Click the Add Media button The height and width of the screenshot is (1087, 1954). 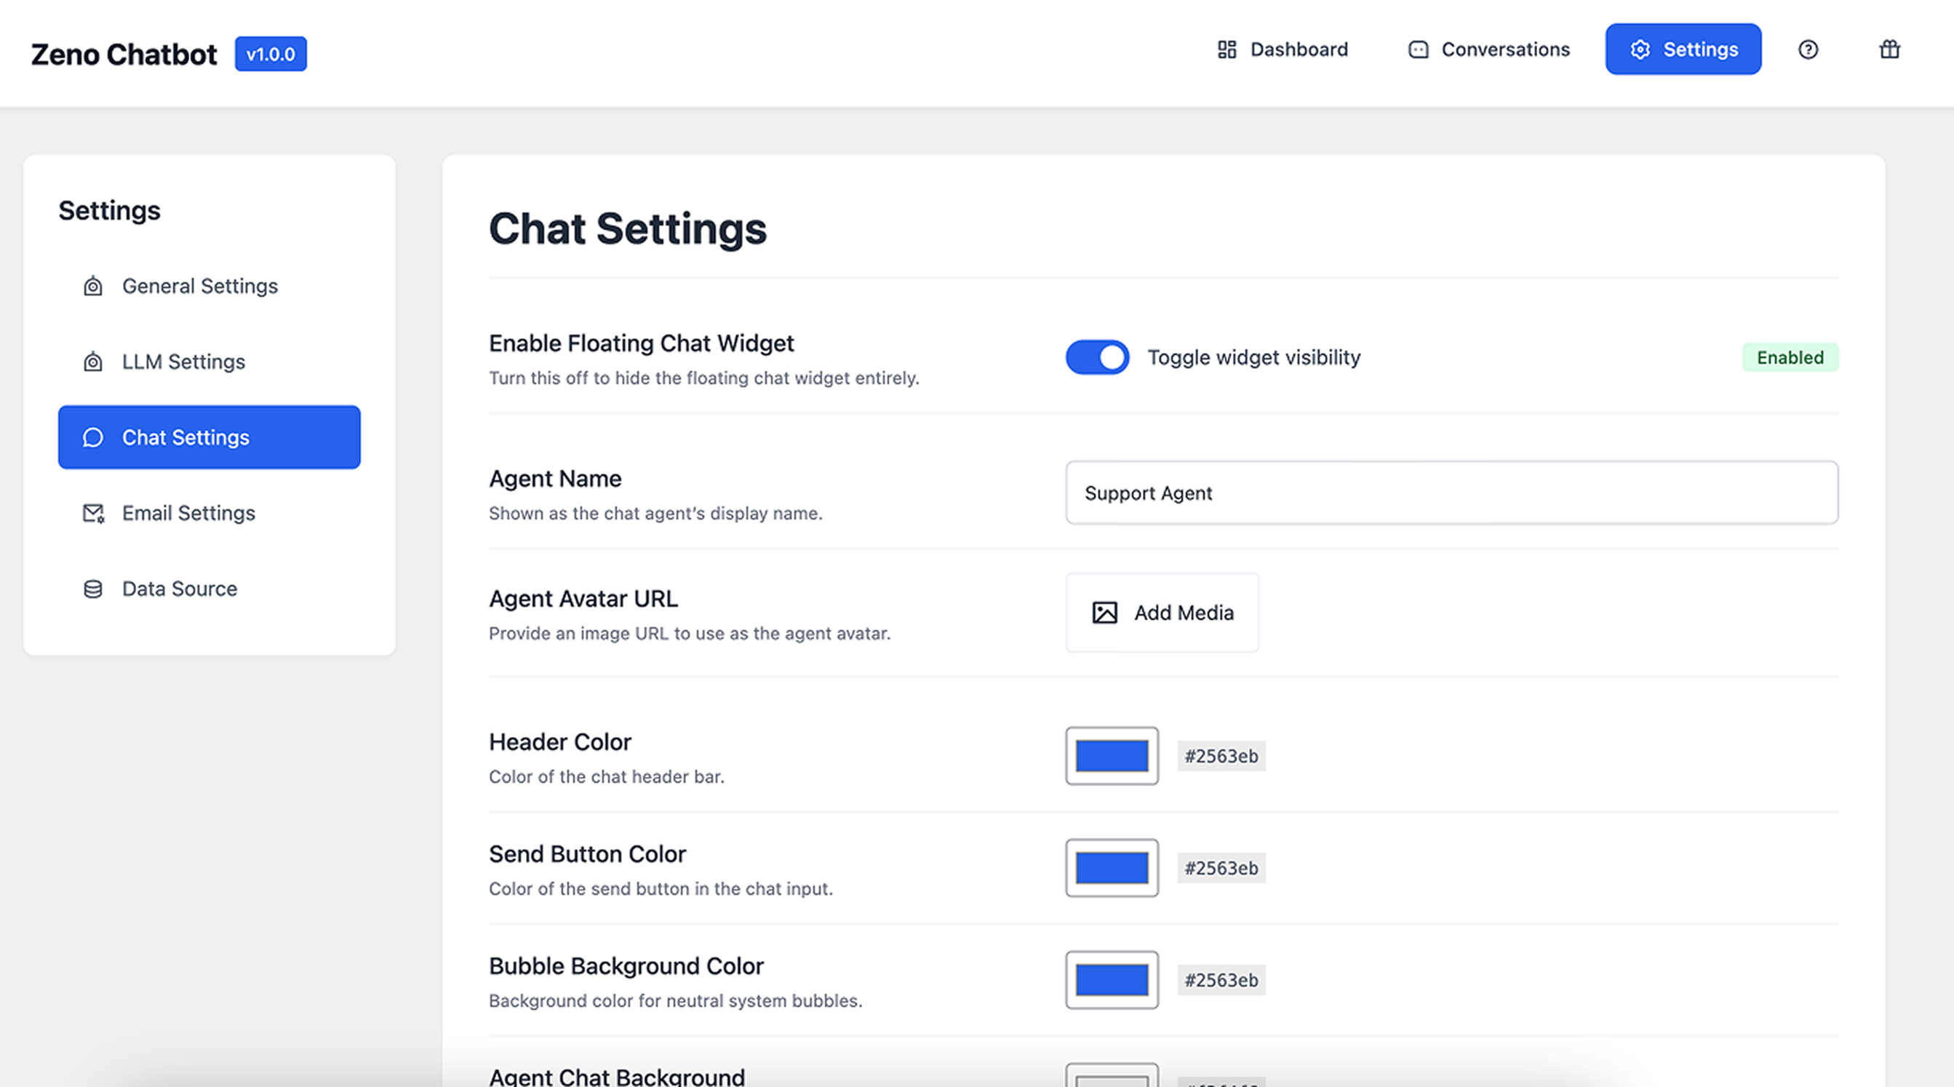click(x=1161, y=613)
